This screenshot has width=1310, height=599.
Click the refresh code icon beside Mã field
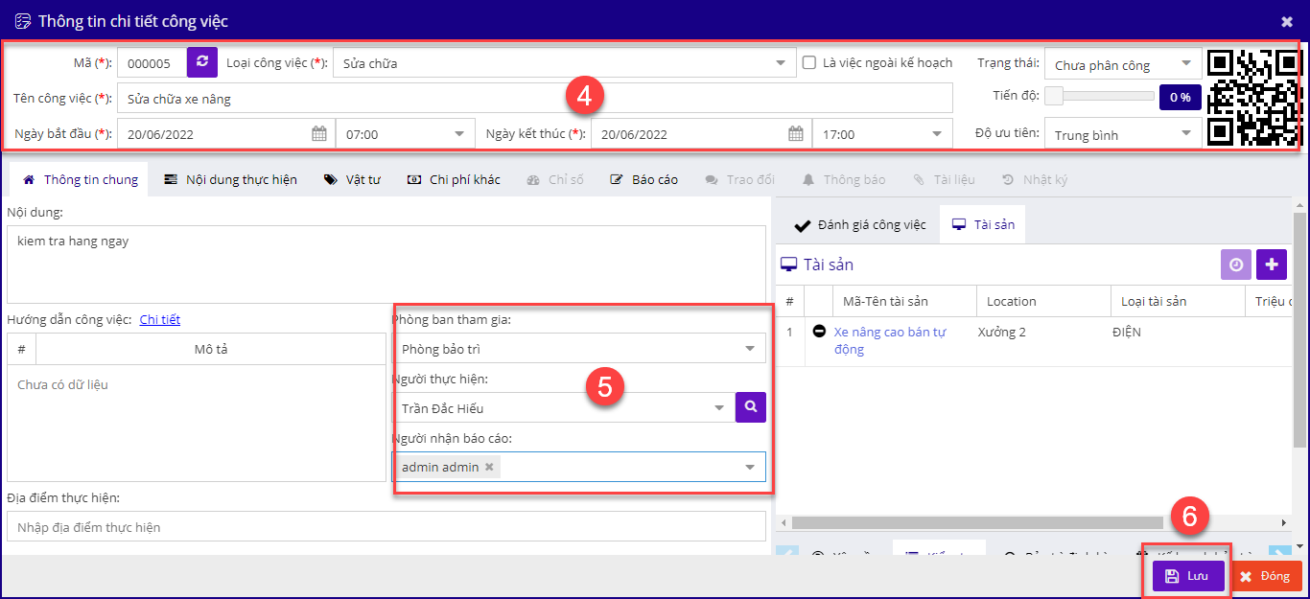202,62
